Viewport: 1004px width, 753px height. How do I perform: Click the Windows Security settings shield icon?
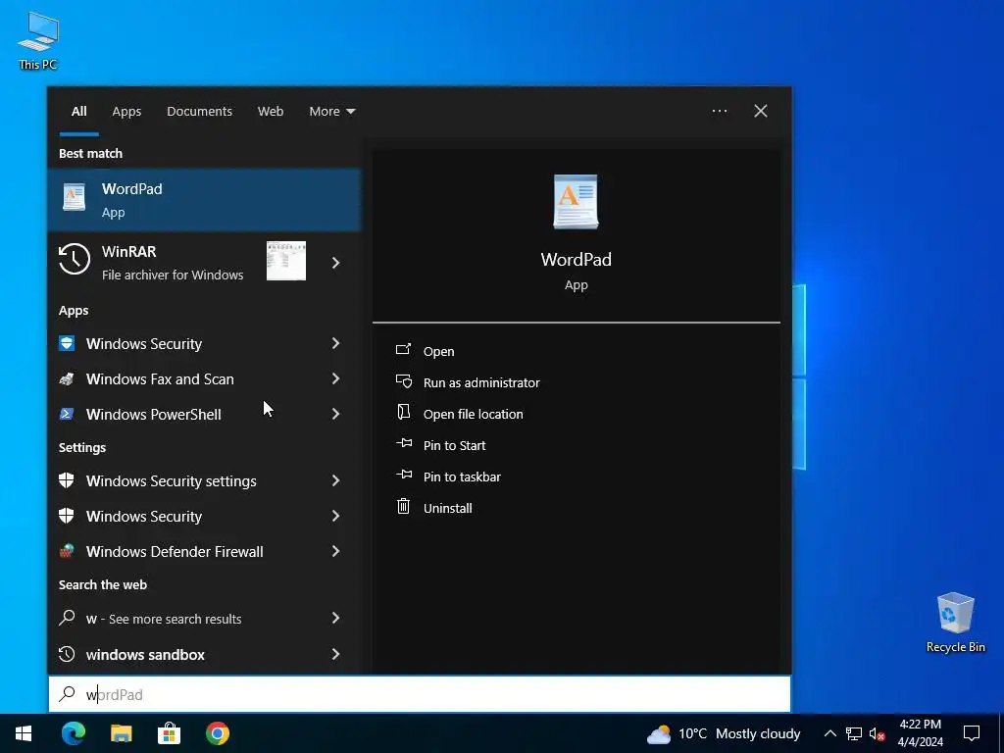pos(67,480)
